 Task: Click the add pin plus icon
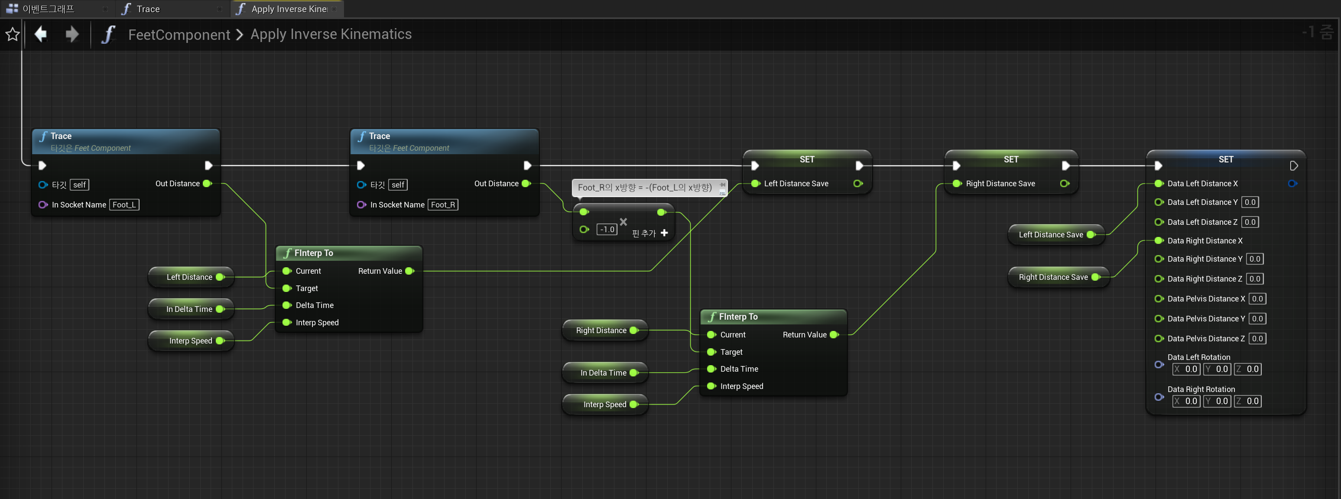(664, 233)
